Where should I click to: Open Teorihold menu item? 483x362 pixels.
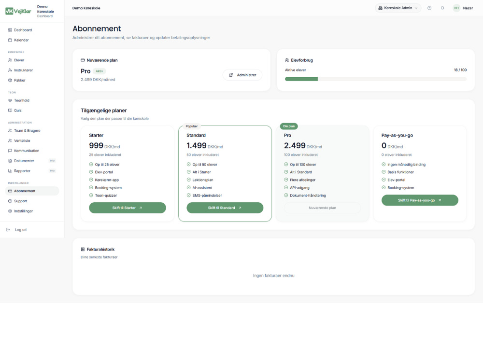pyautogui.click(x=32, y=100)
